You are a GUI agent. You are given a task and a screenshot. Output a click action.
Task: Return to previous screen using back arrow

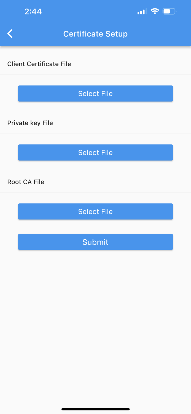click(x=10, y=34)
